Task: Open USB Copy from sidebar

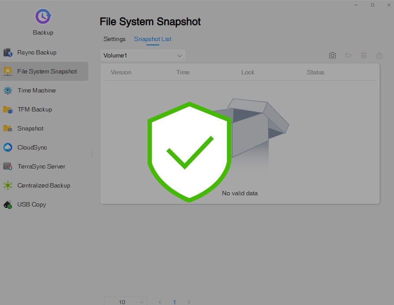Action: pos(32,204)
